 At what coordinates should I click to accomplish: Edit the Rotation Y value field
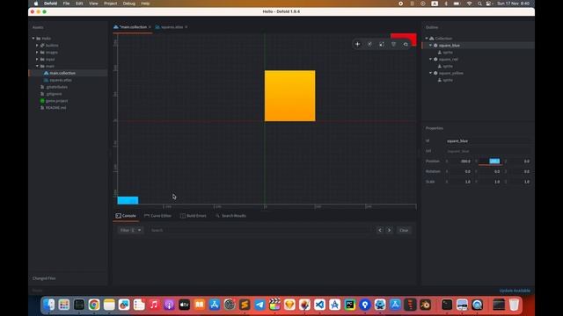490,172
